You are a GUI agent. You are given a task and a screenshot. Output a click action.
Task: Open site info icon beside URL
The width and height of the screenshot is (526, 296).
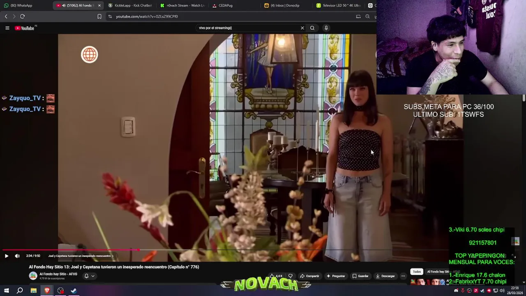pyautogui.click(x=110, y=16)
